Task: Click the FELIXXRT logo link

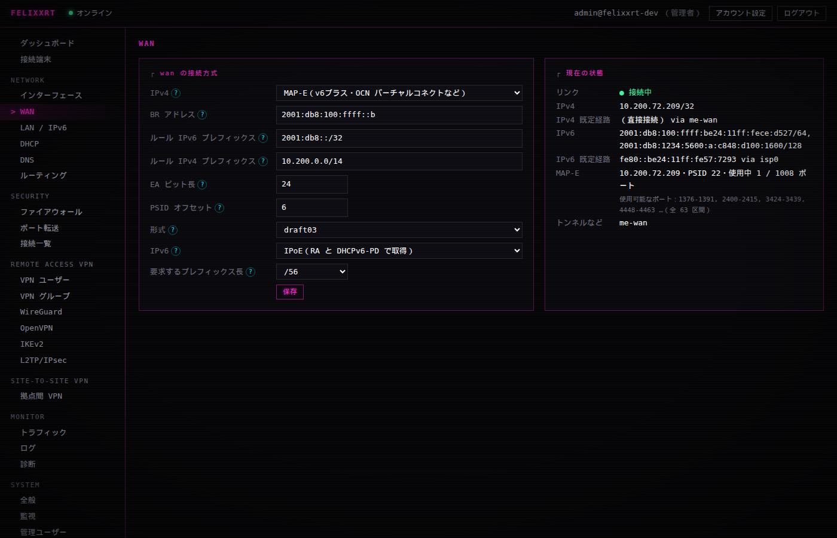Action: (x=33, y=13)
